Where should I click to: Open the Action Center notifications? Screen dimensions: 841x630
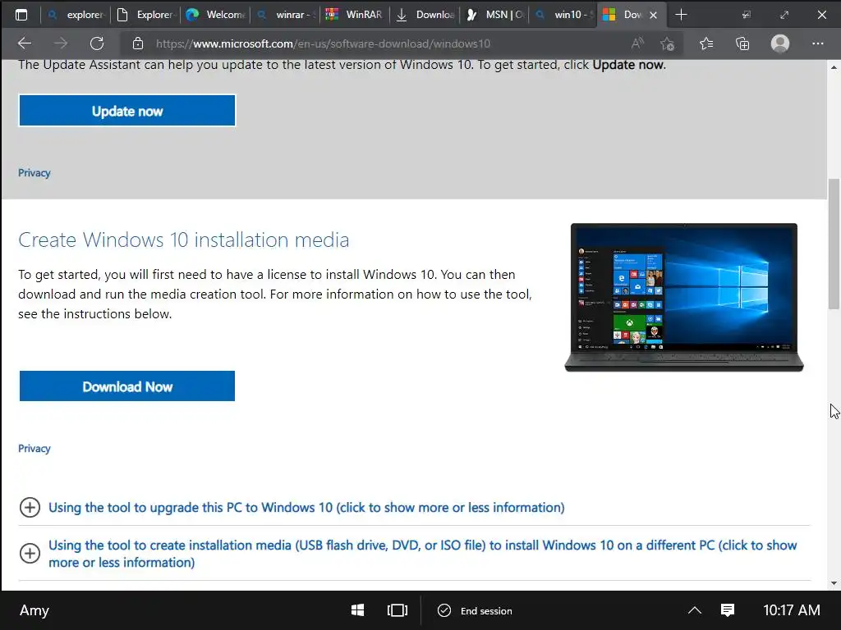[728, 610]
